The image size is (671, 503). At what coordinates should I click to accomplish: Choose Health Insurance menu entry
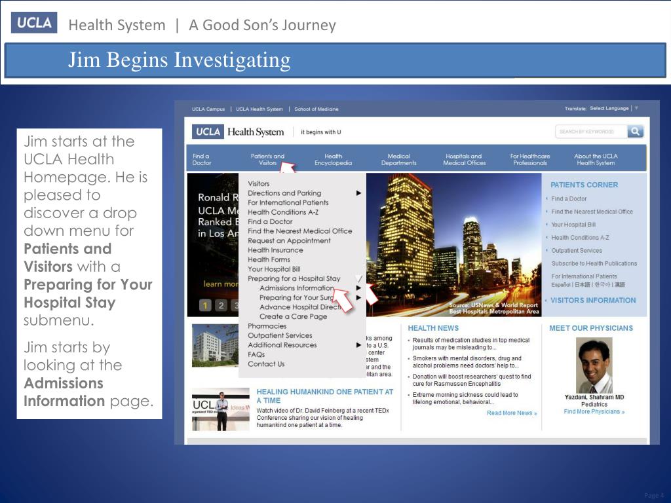pyautogui.click(x=275, y=250)
